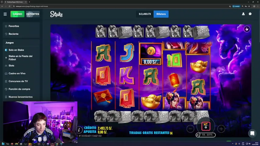Click the top Gratis Tiradas X2 tile

126,32
